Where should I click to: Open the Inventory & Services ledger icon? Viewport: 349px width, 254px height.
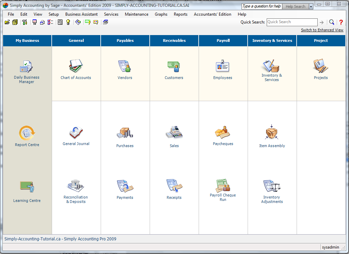[x=271, y=65]
